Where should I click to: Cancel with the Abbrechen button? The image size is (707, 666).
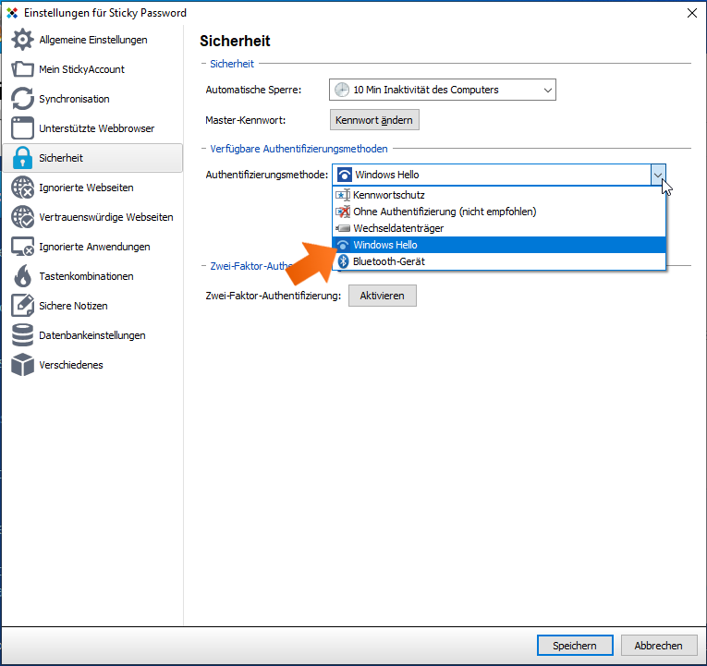tap(659, 646)
